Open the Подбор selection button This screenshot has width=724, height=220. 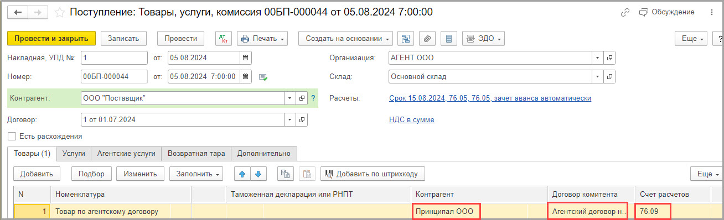click(91, 174)
